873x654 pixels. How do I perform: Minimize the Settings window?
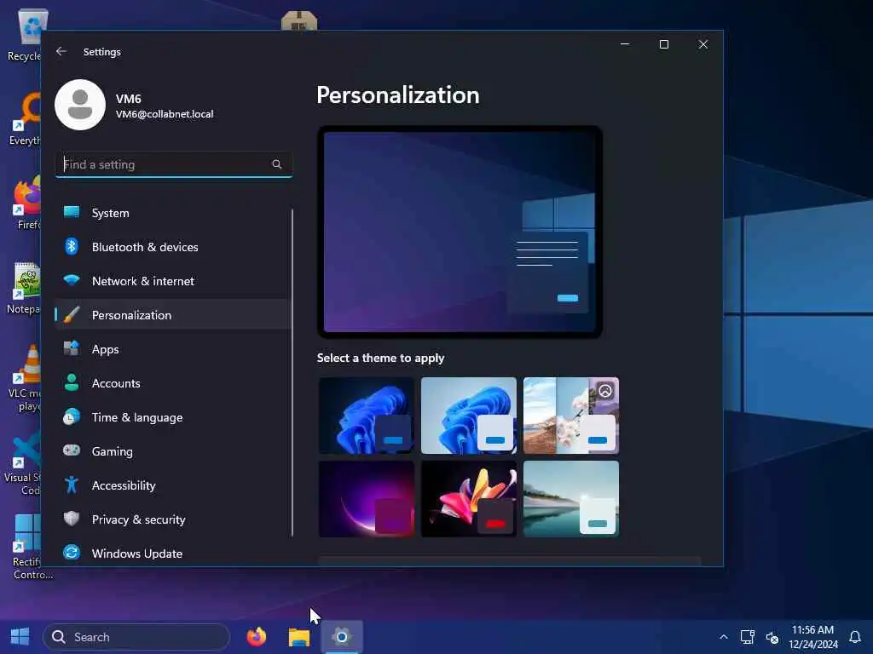coord(625,44)
